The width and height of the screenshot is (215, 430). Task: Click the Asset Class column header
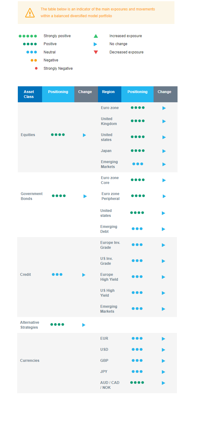(29, 94)
